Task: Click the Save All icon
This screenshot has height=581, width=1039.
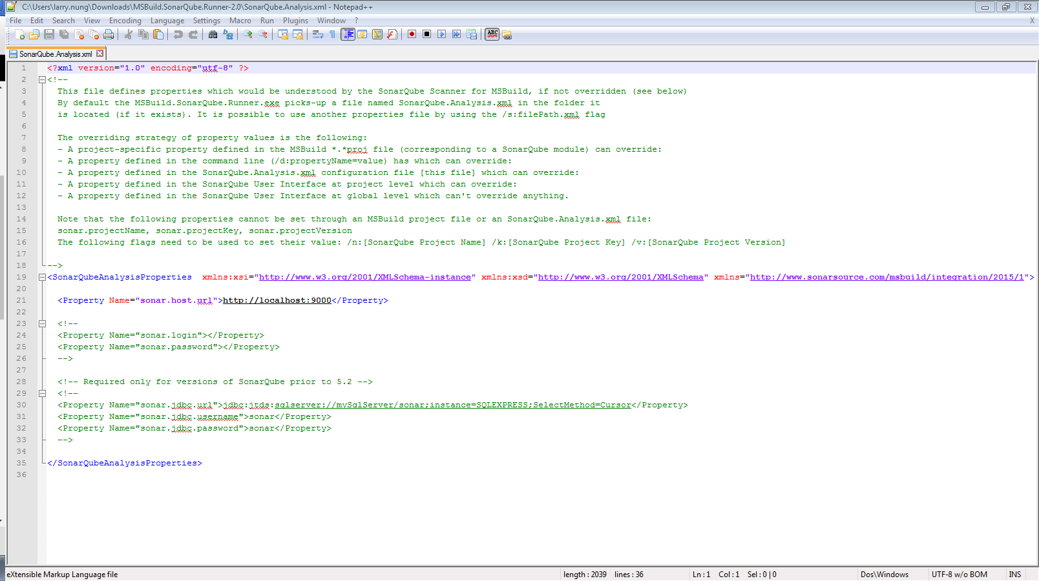Action: click(x=64, y=34)
